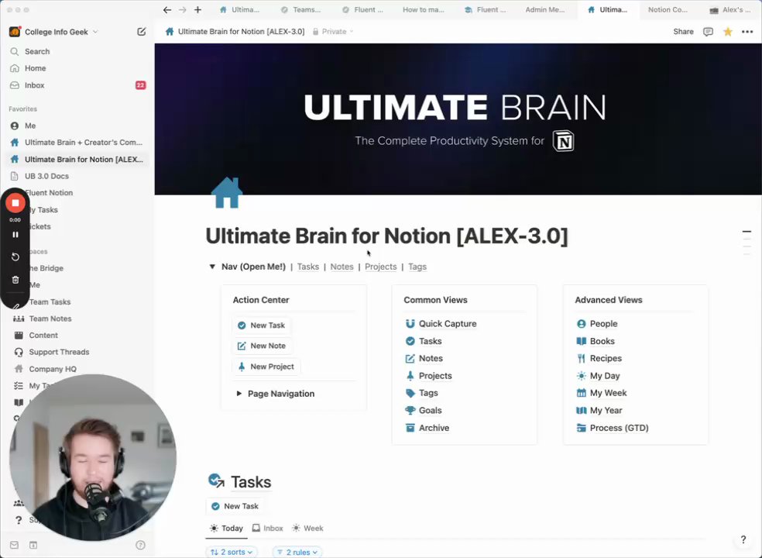This screenshot has height=558, width=762.
Task: Click the New Project button
Action: tap(266, 367)
